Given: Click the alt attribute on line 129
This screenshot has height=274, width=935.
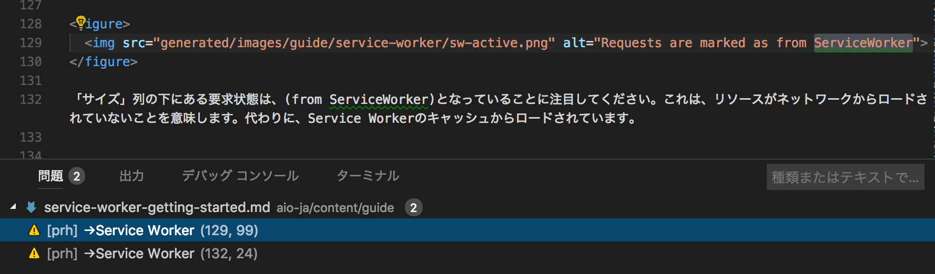Looking at the screenshot, I should tap(574, 43).
